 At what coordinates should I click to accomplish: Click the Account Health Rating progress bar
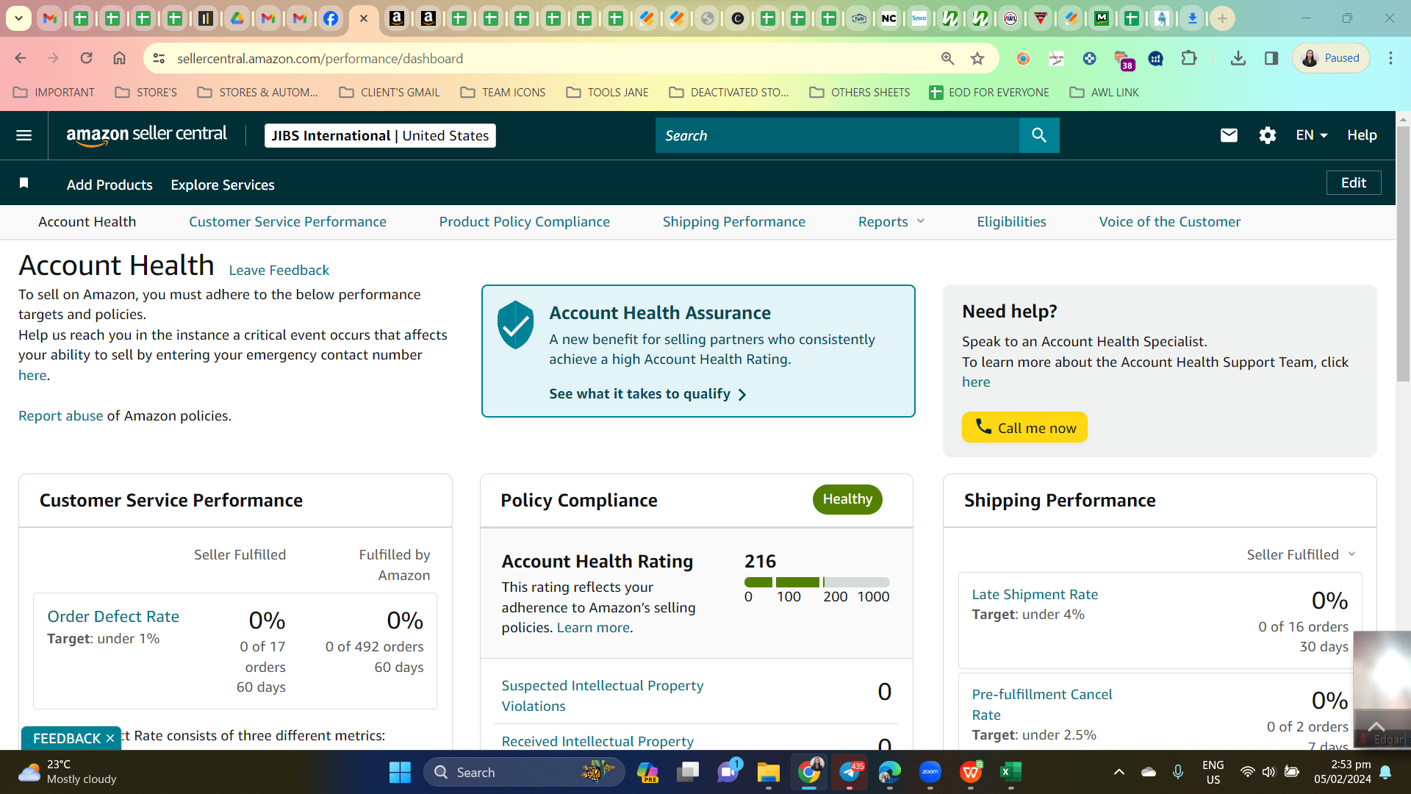tap(816, 582)
